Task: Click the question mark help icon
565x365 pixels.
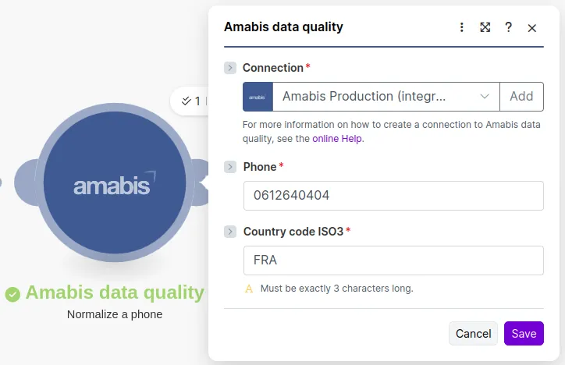Action: 509,27
